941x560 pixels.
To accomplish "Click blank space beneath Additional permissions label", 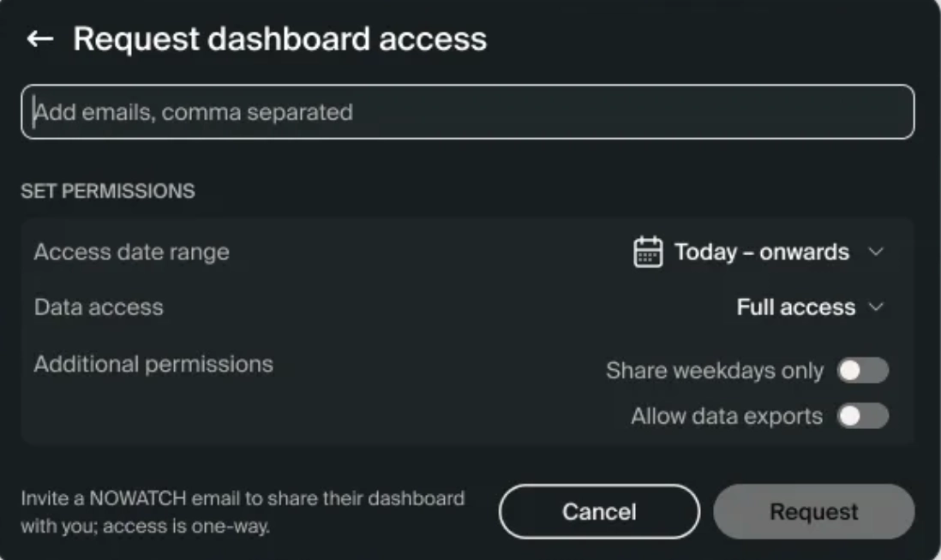I will tap(153, 414).
